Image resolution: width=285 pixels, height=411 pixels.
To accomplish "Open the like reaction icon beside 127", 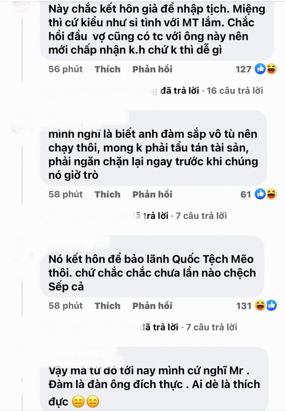I will pos(260,69).
